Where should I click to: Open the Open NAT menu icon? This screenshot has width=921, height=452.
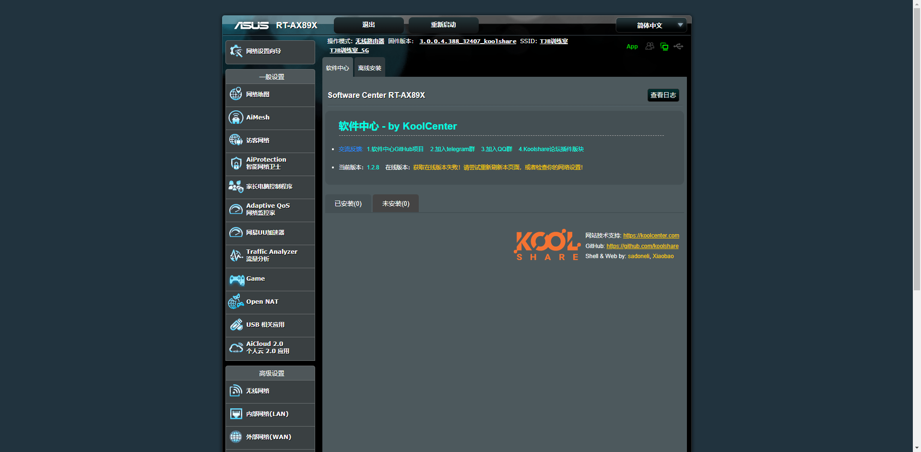click(x=236, y=302)
